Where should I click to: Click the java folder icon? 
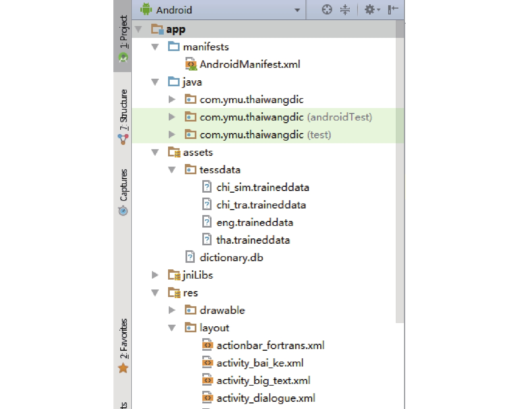click(x=174, y=81)
